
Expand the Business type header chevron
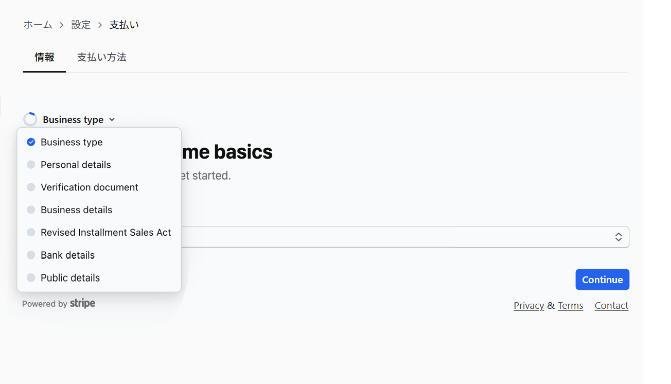[x=112, y=119]
